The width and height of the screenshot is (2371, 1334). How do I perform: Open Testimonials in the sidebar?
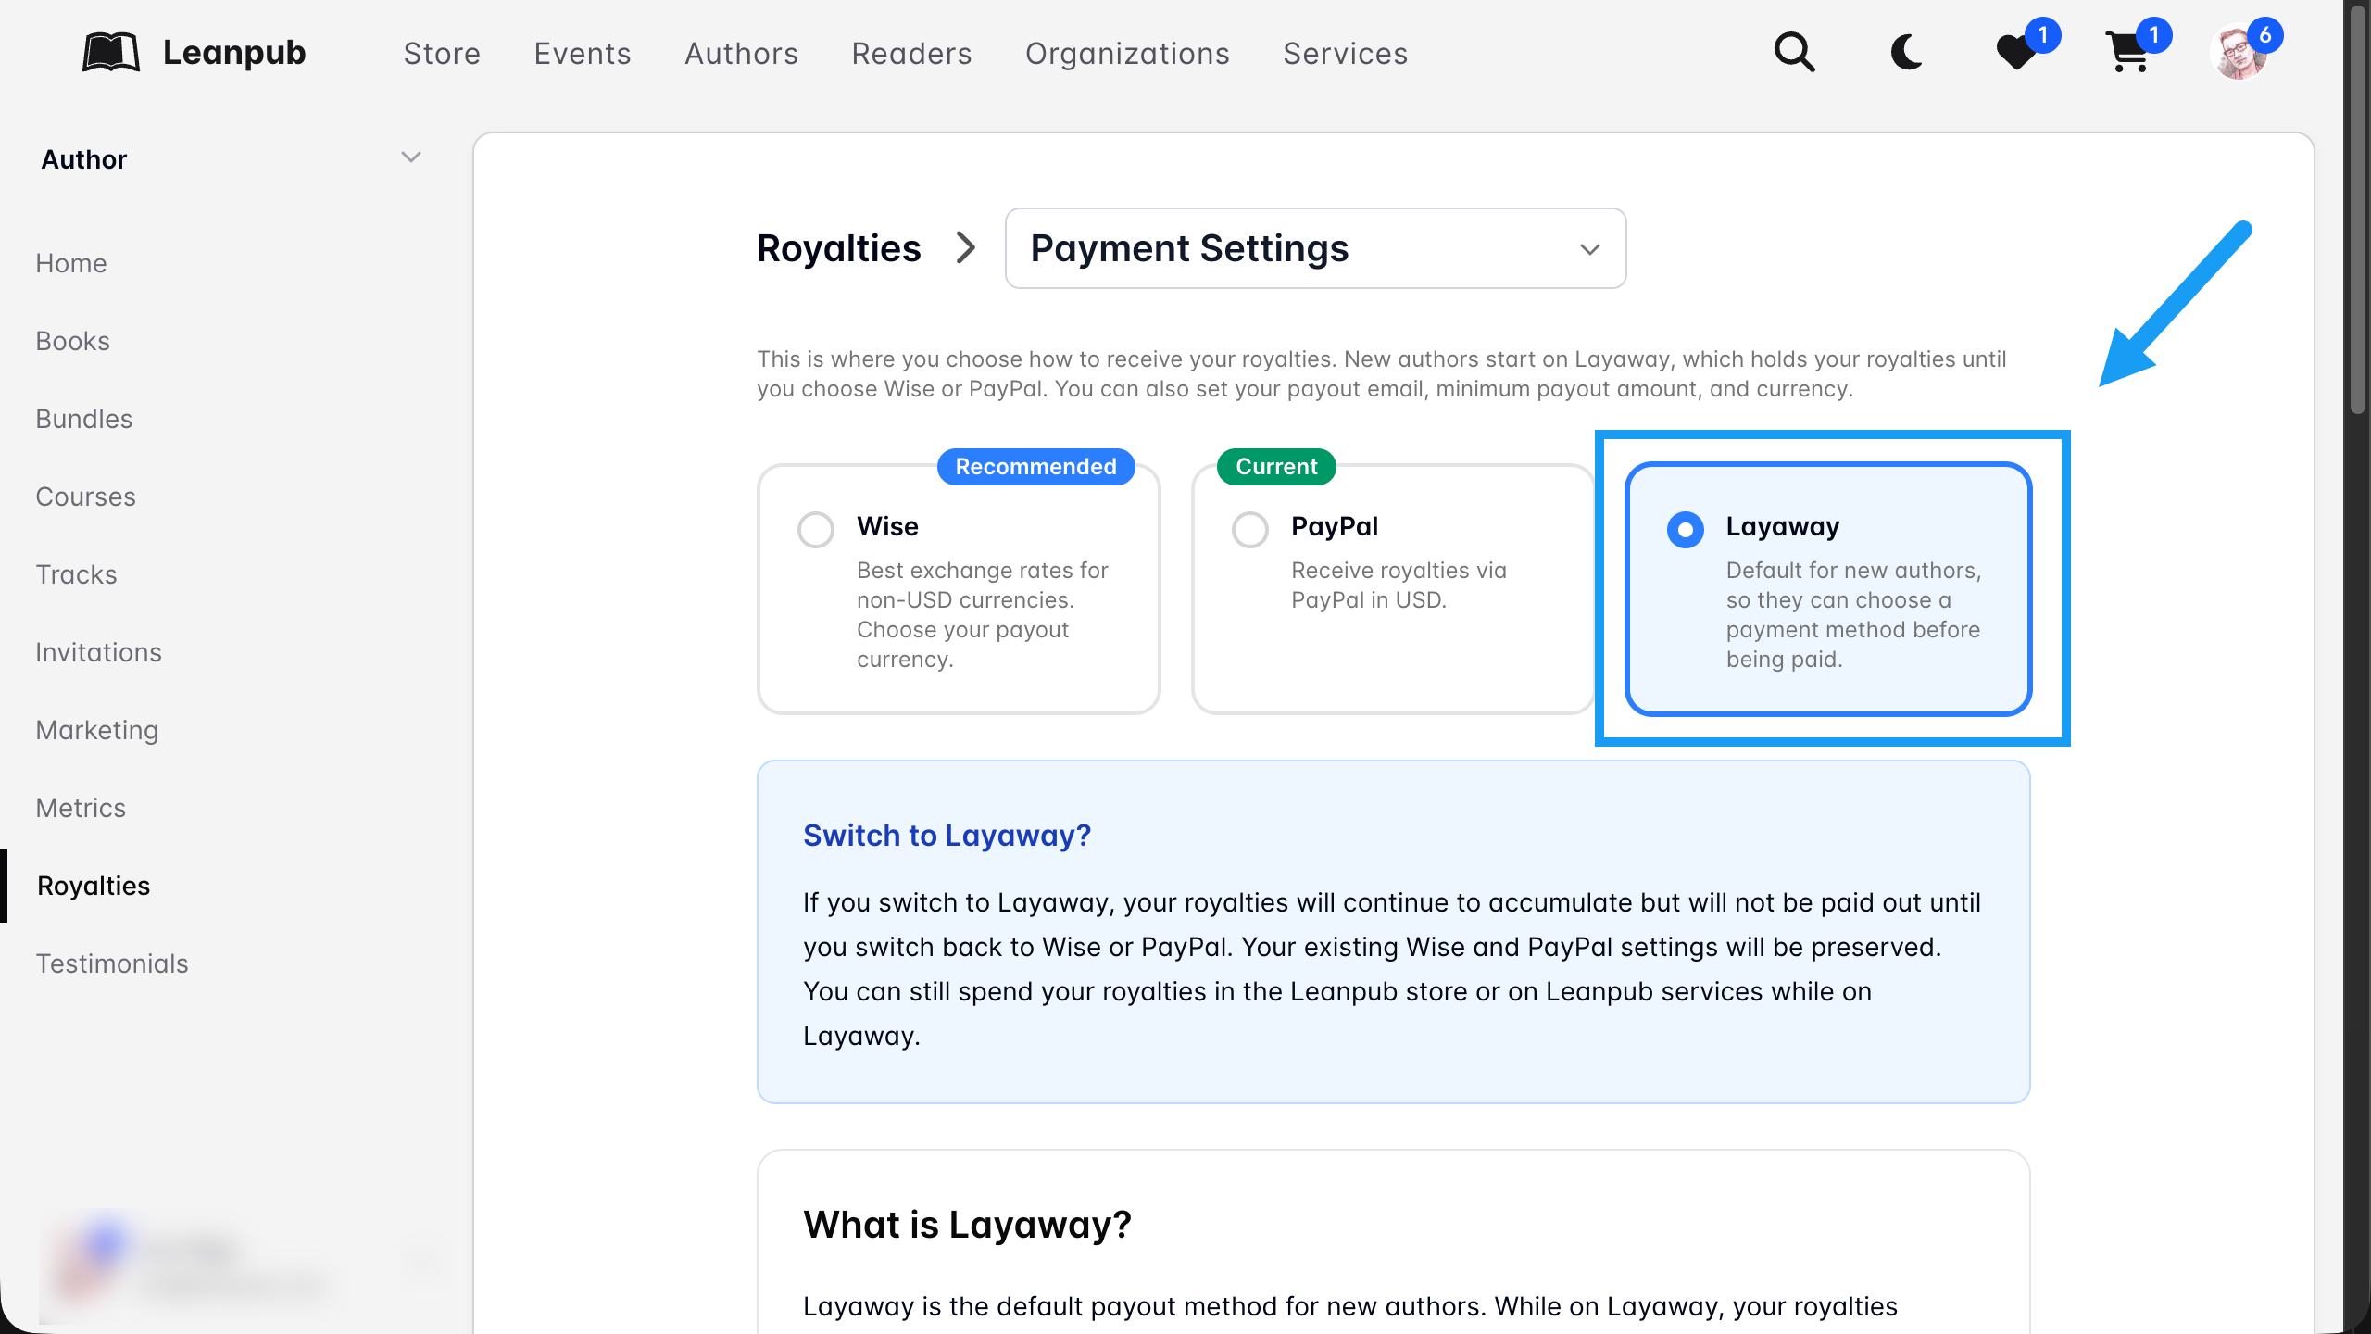[x=111, y=963]
